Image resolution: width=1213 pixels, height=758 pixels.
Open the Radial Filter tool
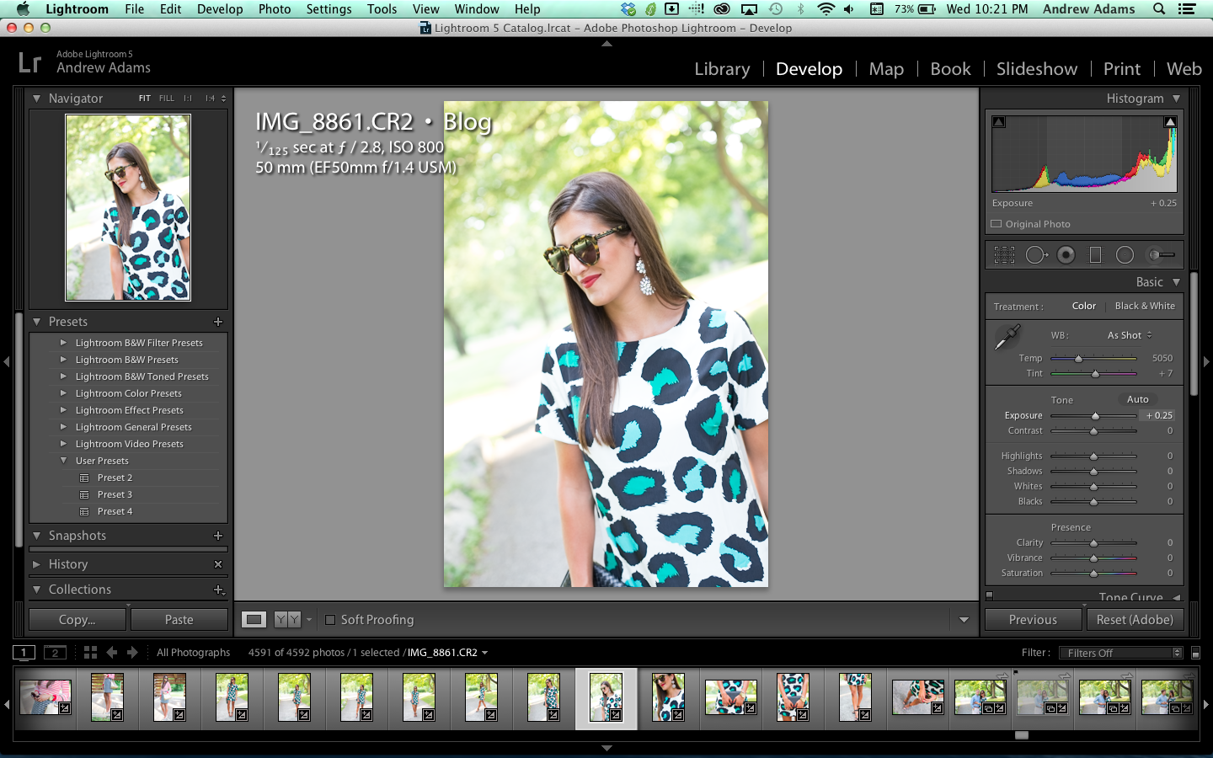1125,255
